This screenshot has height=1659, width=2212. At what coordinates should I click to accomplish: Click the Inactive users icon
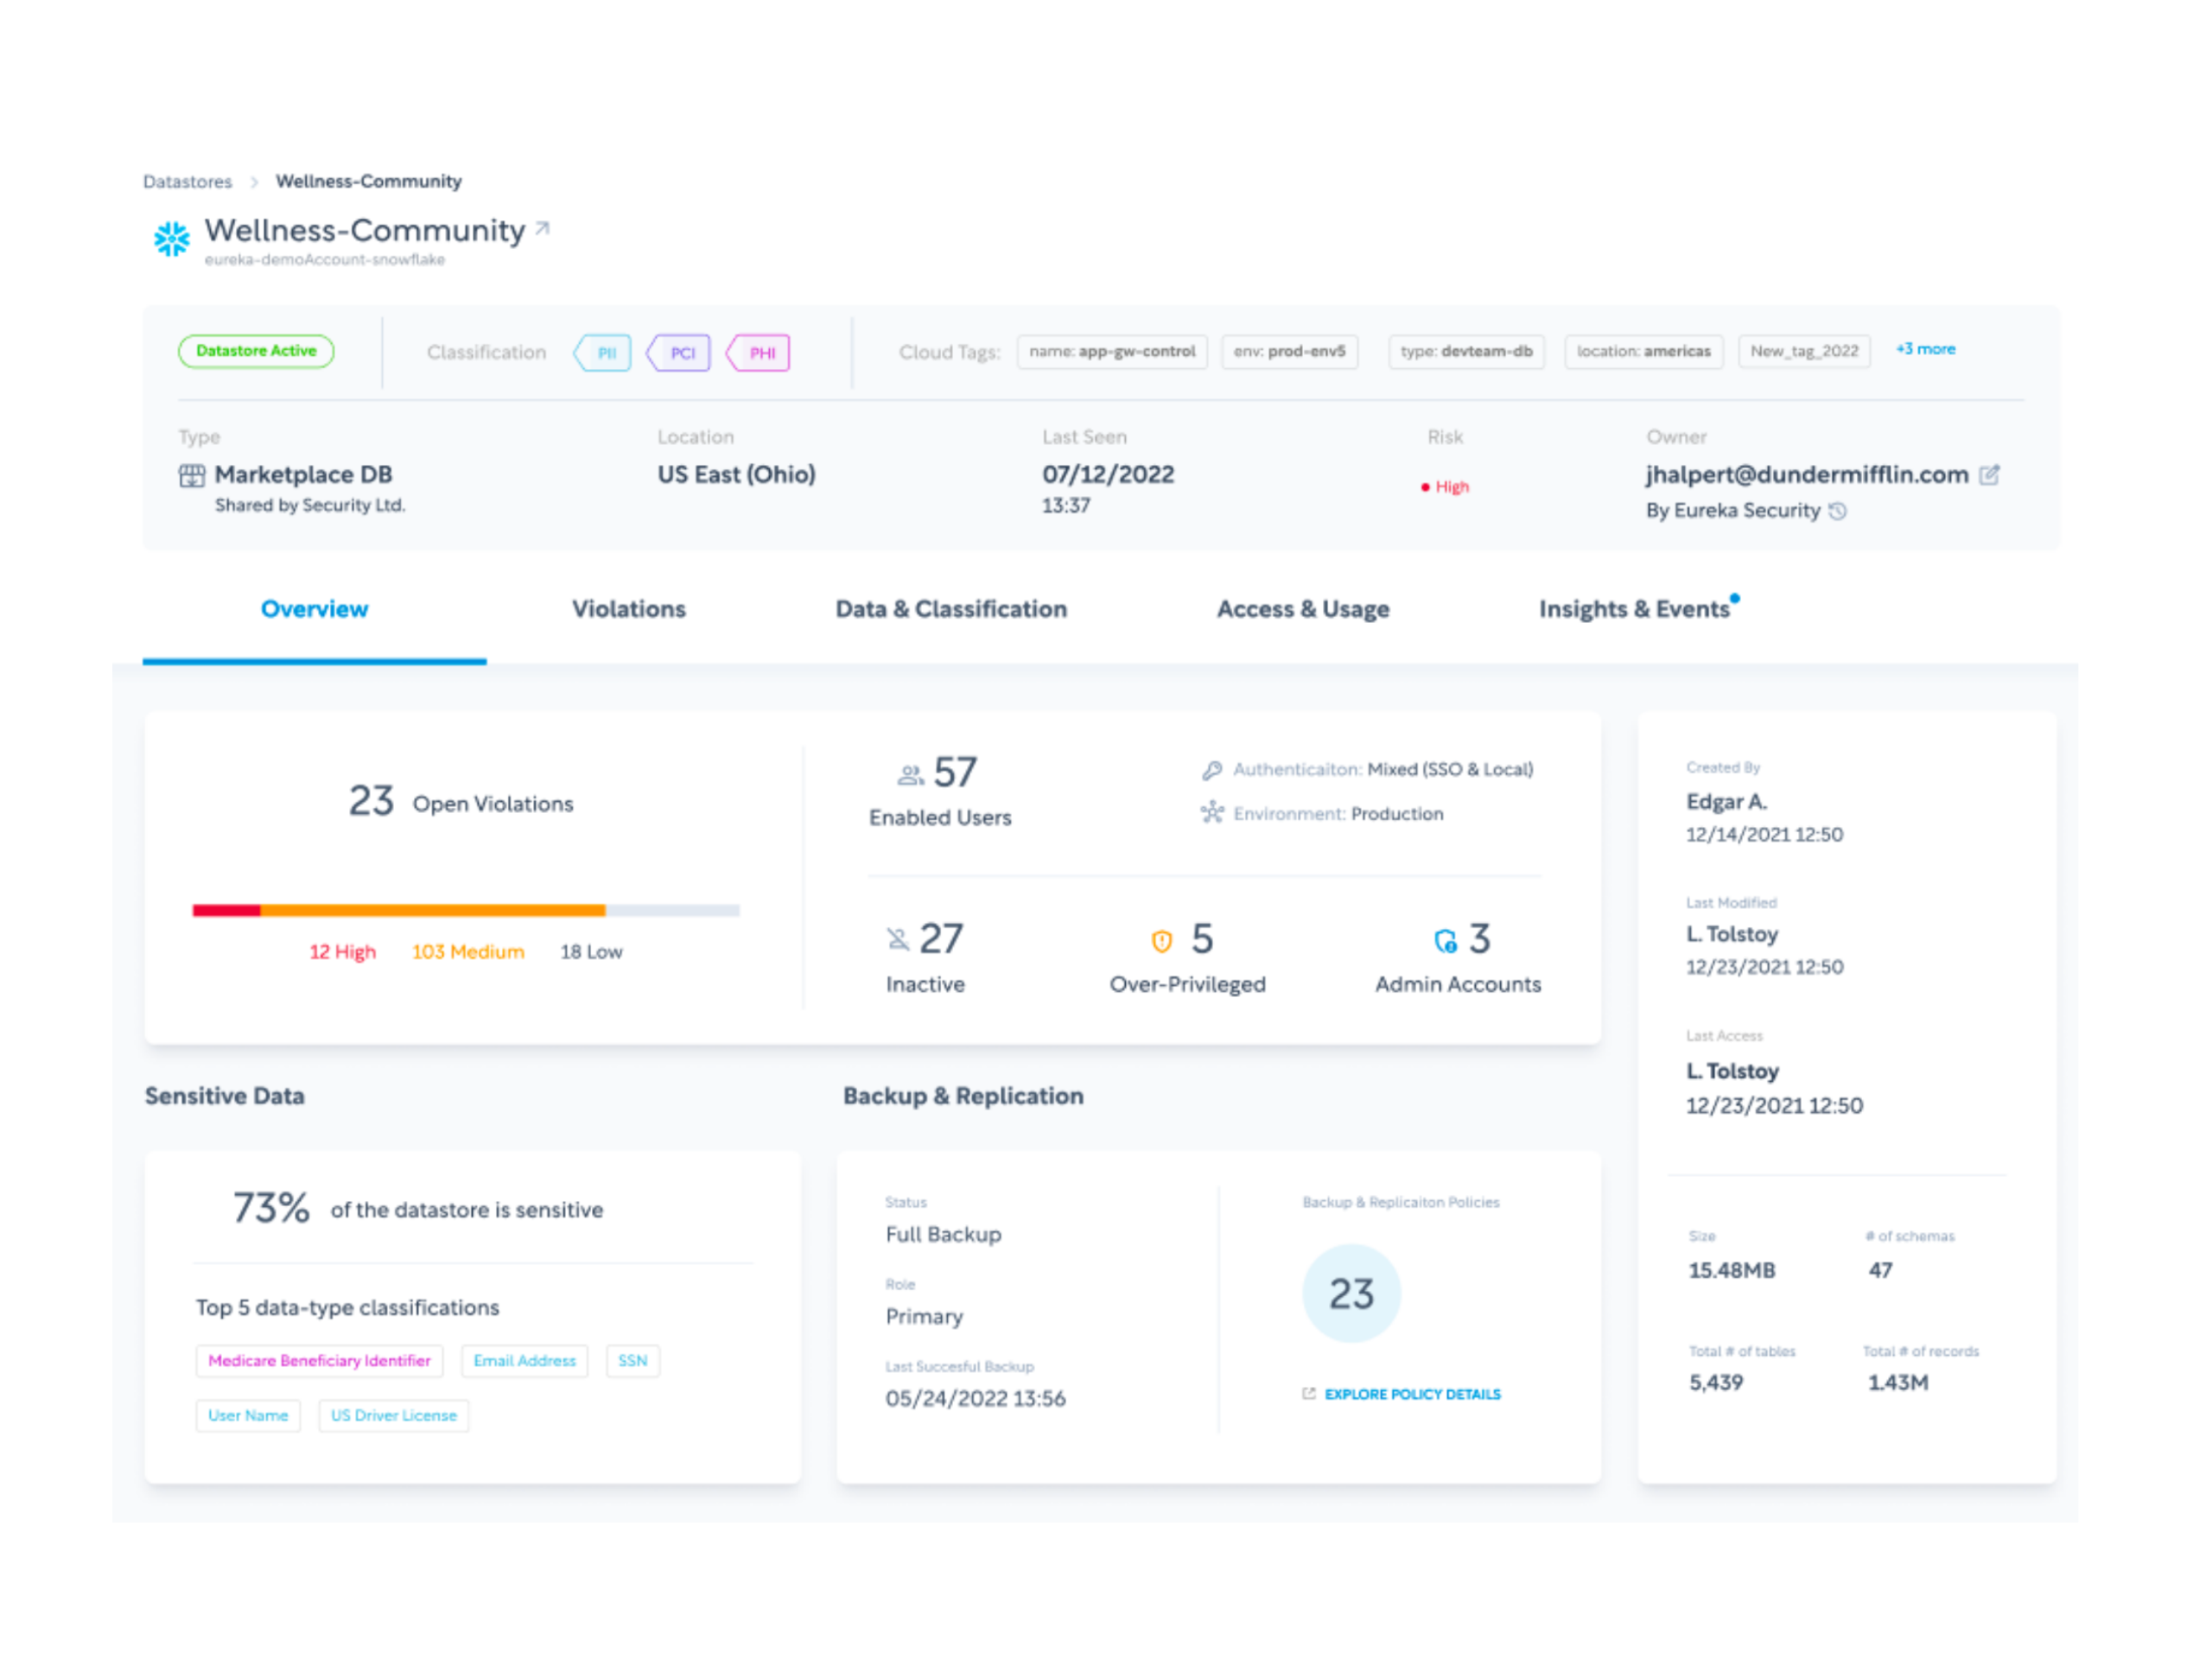[897, 939]
